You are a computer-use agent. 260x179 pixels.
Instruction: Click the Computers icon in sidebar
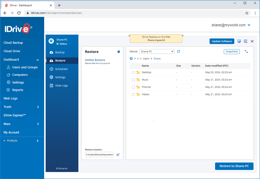pyautogui.click(x=8, y=75)
